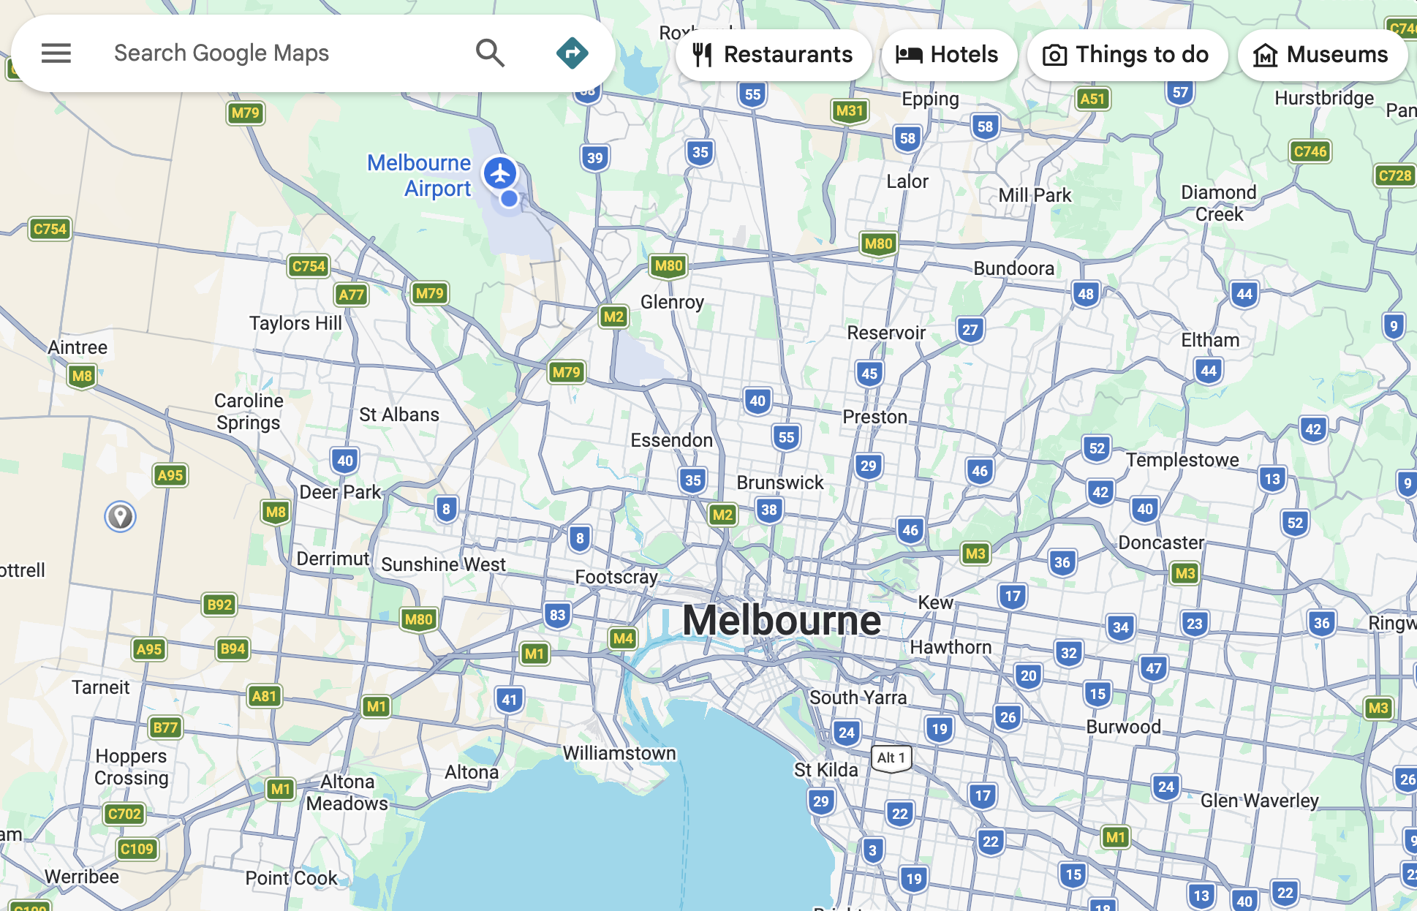The image size is (1417, 911).
Task: Click the M31 route shield
Action: (x=850, y=110)
